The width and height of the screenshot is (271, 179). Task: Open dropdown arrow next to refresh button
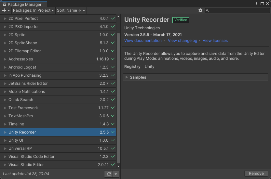click(x=116, y=174)
